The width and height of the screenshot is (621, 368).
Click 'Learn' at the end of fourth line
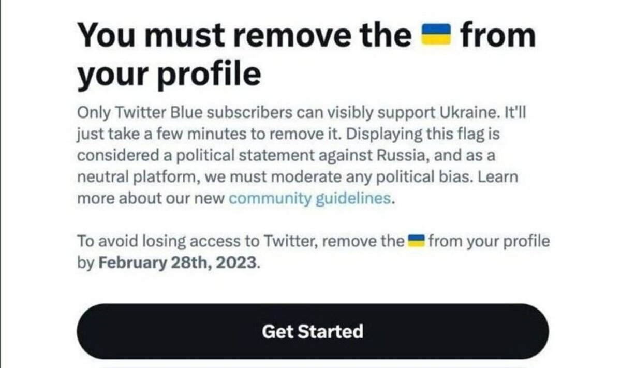[x=498, y=177]
